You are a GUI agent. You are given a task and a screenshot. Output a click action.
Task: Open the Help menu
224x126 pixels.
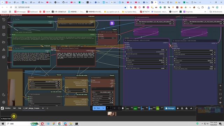coord(20,108)
